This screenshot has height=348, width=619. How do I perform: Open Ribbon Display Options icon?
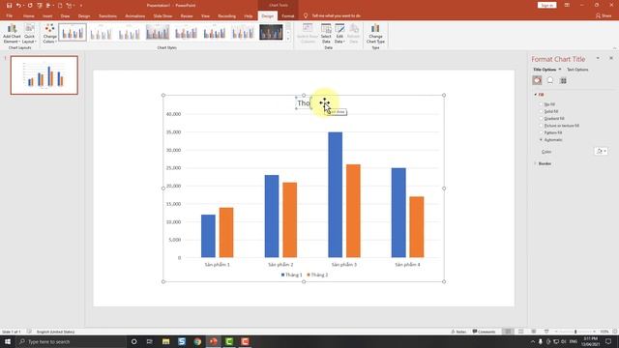pyautogui.click(x=567, y=5)
